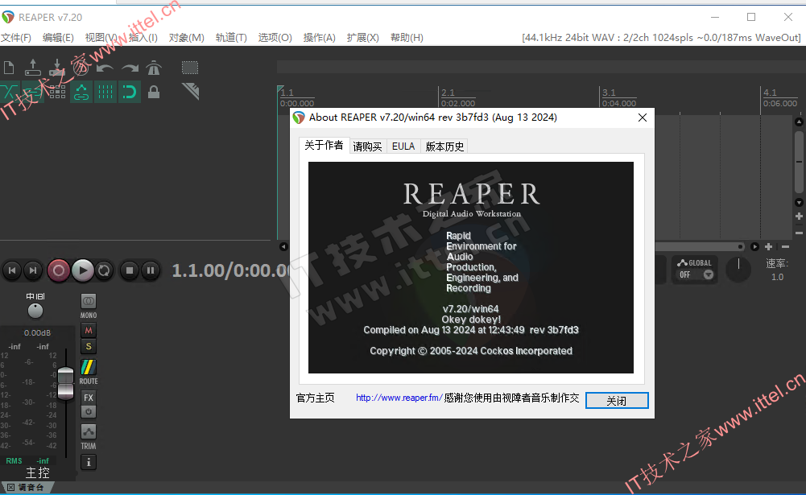Open the 轨道(T) menu
Image resolution: width=806 pixels, height=495 pixels.
[231, 38]
